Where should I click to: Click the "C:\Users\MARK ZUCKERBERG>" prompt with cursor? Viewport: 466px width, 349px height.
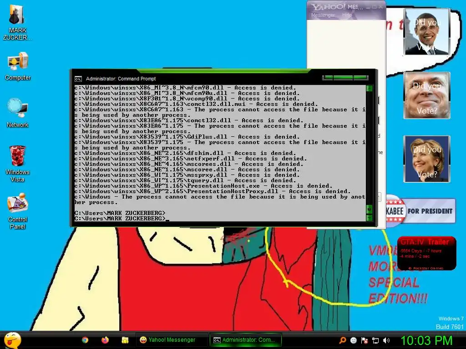point(122,219)
